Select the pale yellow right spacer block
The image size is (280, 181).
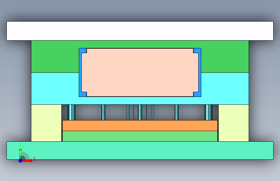(233, 123)
